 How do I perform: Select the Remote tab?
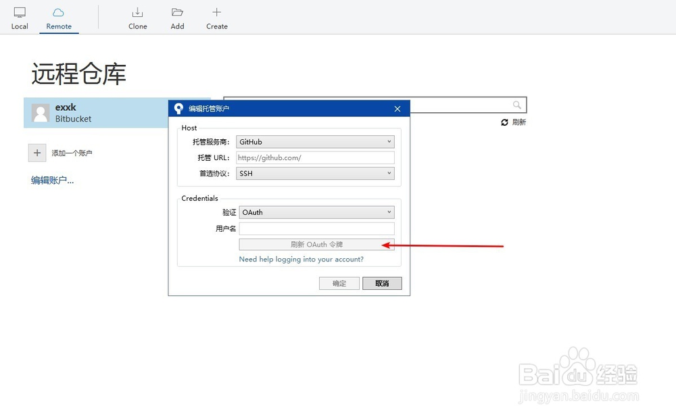59,18
